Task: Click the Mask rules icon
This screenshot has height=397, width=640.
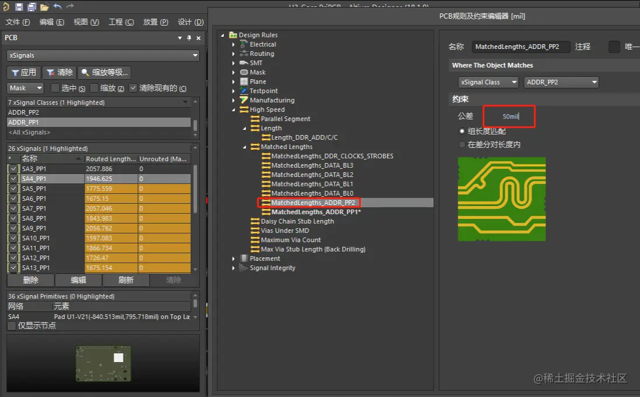Action: [244, 72]
